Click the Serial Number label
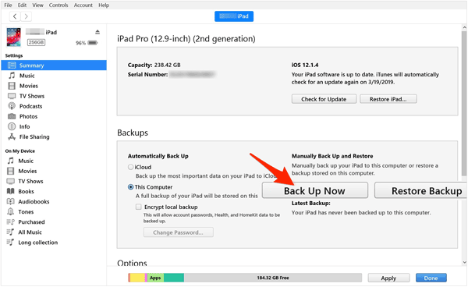468x287 pixels. point(147,75)
